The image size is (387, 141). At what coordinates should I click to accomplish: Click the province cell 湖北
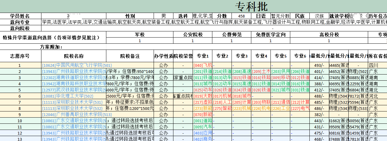tap(377, 90)
